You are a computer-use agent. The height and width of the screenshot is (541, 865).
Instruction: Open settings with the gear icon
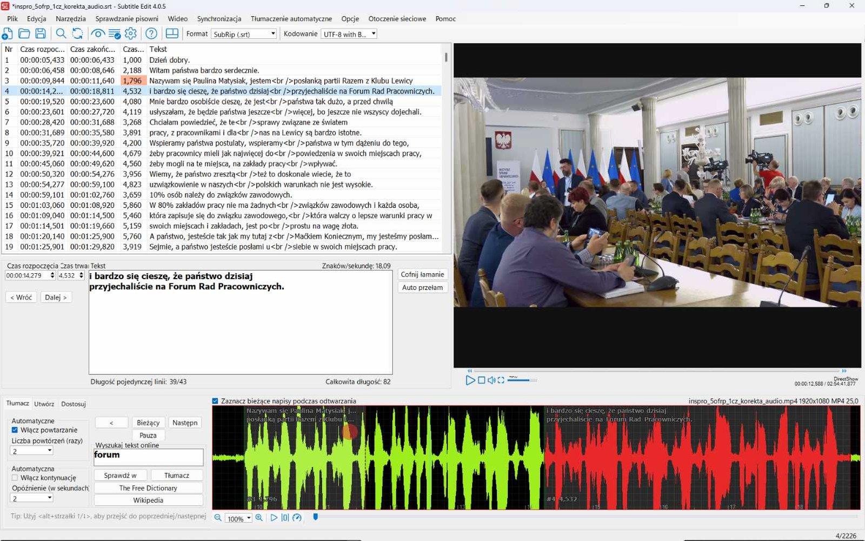click(130, 34)
